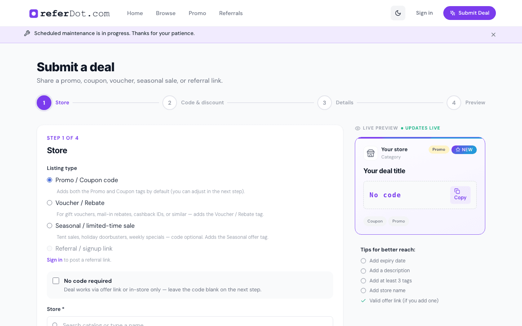Viewport: 522px width, 326px height.
Task: Toggle dark mode with the moon icon
Action: tap(398, 13)
